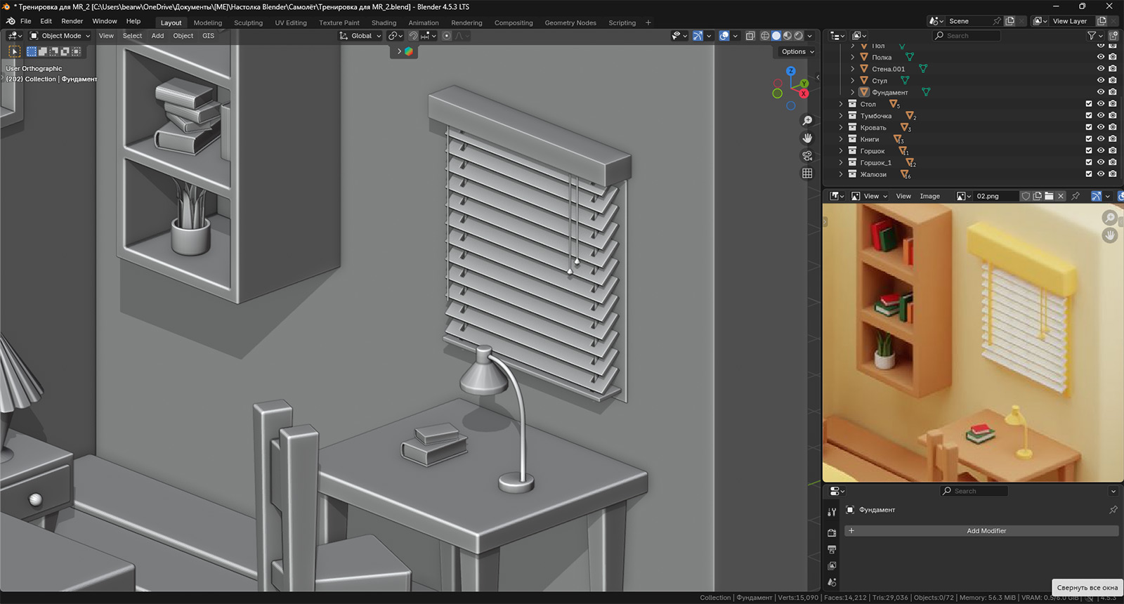The image size is (1124, 604).
Task: Toggle X-ray mode in viewport header
Action: [x=750, y=36]
